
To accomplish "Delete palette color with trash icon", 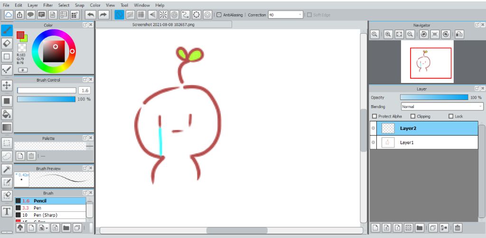I will tap(31, 156).
